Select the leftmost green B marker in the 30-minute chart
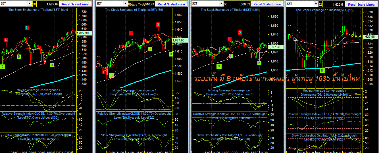Image resolution: width=379 pixels, height=153 pixels. (219, 66)
